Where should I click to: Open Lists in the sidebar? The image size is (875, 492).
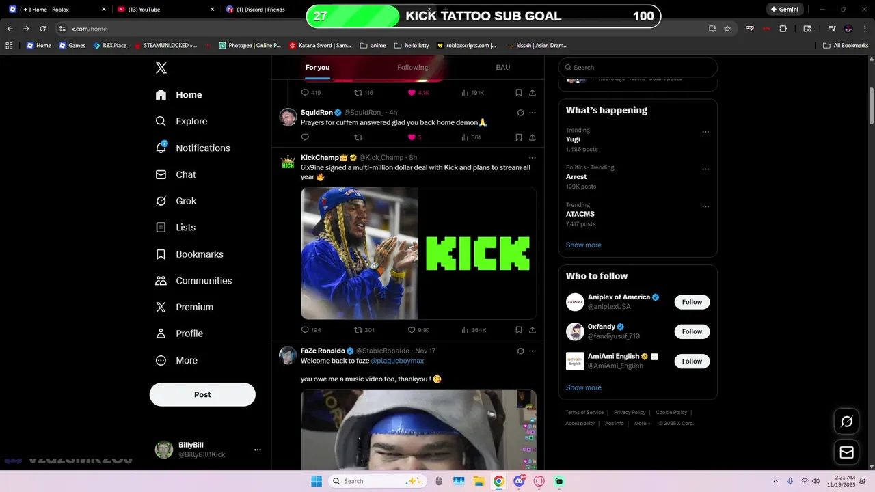pyautogui.click(x=176, y=228)
